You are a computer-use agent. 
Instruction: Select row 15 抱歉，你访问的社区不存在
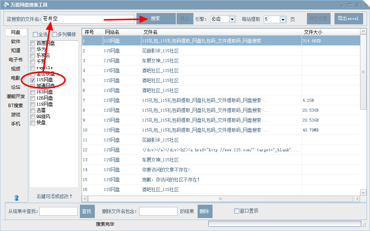(x=221, y=180)
